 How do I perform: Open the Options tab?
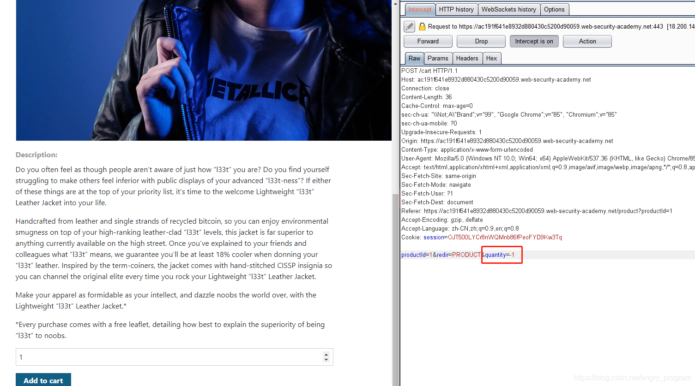(554, 9)
